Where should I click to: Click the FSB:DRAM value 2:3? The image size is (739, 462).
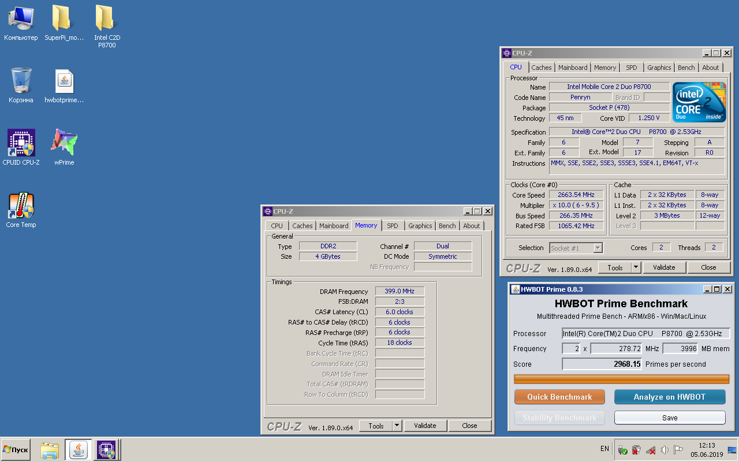[x=400, y=302]
